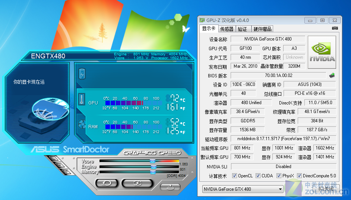This screenshot has height=200, width=351.
Task: Click the 38.4 GPixel/s fill rate
Action: [248, 112]
